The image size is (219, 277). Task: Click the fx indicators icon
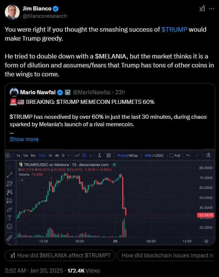pos(100,155)
